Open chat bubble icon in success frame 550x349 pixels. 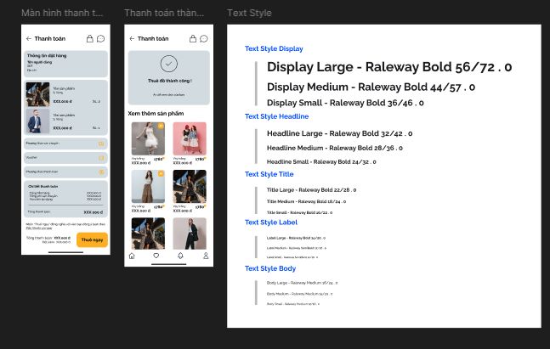pos(204,38)
